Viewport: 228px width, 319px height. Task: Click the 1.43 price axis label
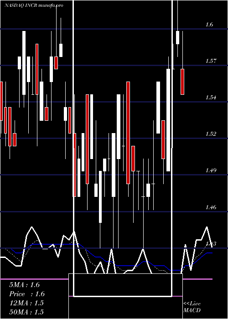pyautogui.click(x=211, y=243)
